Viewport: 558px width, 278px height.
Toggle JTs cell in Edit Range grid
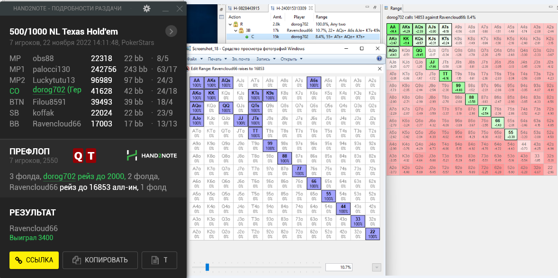click(255, 120)
